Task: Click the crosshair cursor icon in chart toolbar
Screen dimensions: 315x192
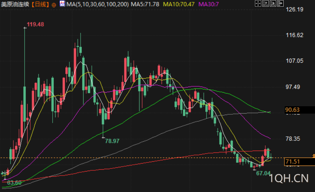Action: [x=258, y=3]
